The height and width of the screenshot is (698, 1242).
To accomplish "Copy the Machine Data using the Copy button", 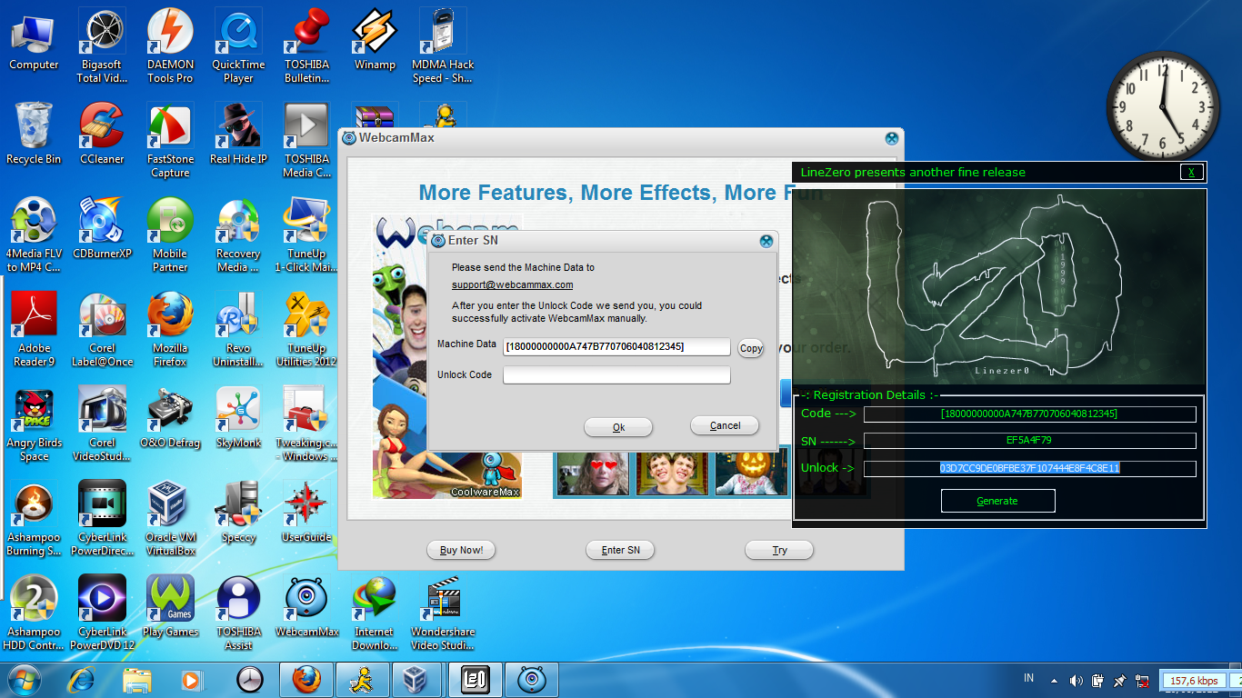I will tap(750, 347).
